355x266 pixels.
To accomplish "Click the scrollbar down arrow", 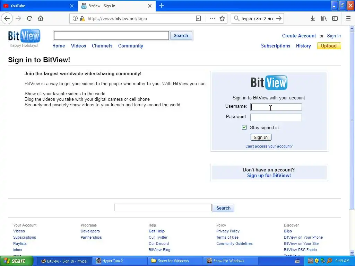I will [x=352, y=252].
